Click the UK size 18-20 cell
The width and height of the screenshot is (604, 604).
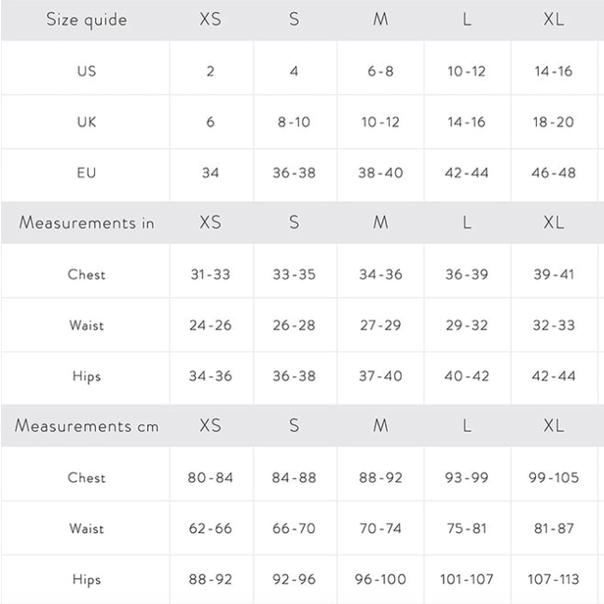(x=554, y=122)
